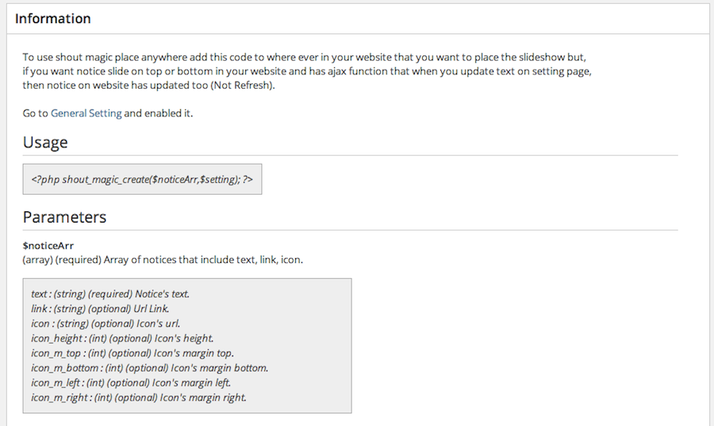
Task: Click the icon_m_right parameter line
Action: click(x=138, y=397)
